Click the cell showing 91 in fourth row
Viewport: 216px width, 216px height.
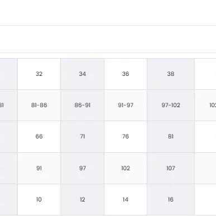(39, 168)
